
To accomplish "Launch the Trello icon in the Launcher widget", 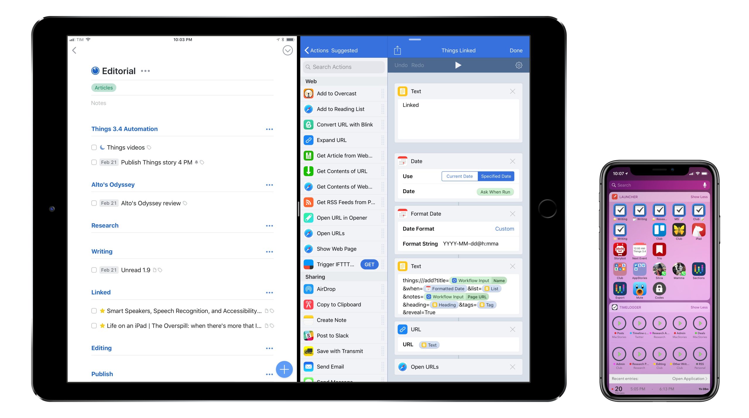I will (x=659, y=230).
